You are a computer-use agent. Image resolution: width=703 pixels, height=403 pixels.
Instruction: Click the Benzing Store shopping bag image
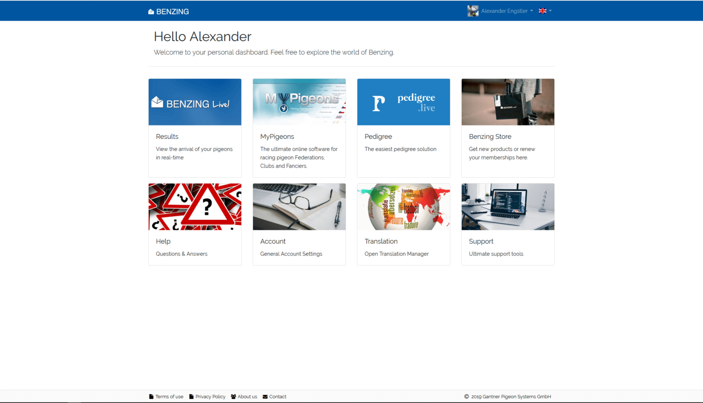[508, 102]
